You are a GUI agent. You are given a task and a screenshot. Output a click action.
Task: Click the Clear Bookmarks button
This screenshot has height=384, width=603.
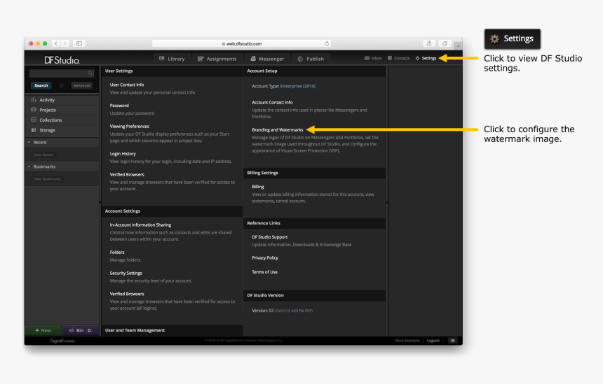point(47,179)
